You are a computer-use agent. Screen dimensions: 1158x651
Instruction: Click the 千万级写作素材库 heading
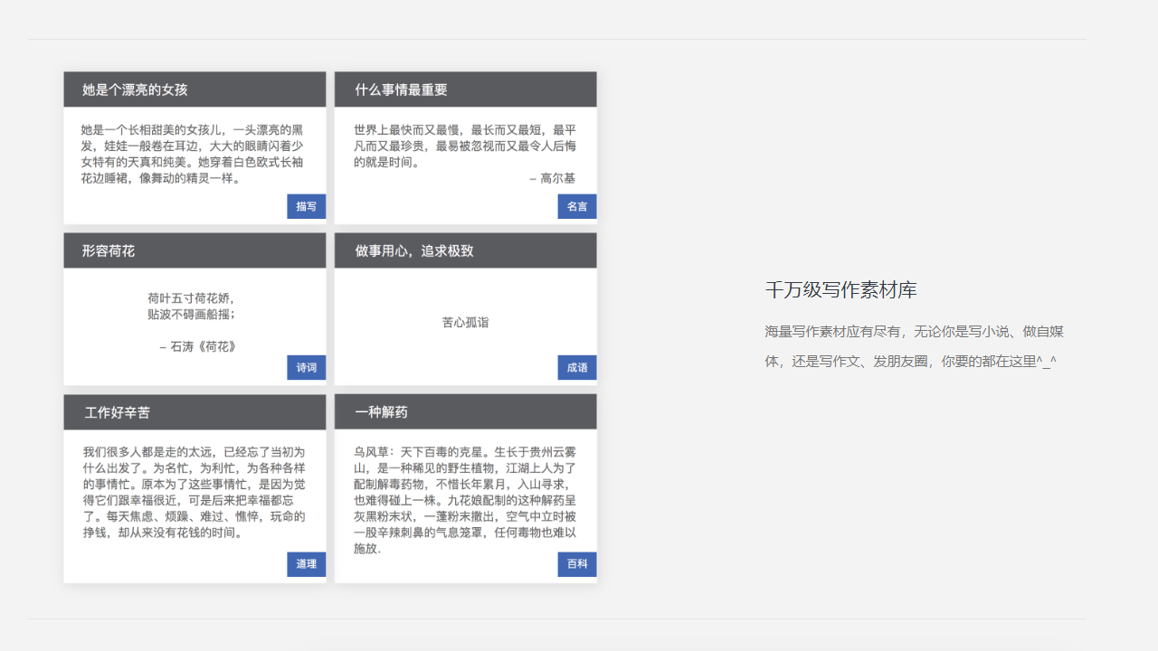tap(840, 290)
